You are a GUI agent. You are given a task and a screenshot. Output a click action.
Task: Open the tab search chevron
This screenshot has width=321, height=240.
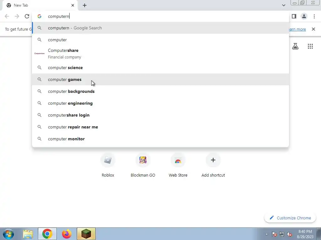pos(283,5)
